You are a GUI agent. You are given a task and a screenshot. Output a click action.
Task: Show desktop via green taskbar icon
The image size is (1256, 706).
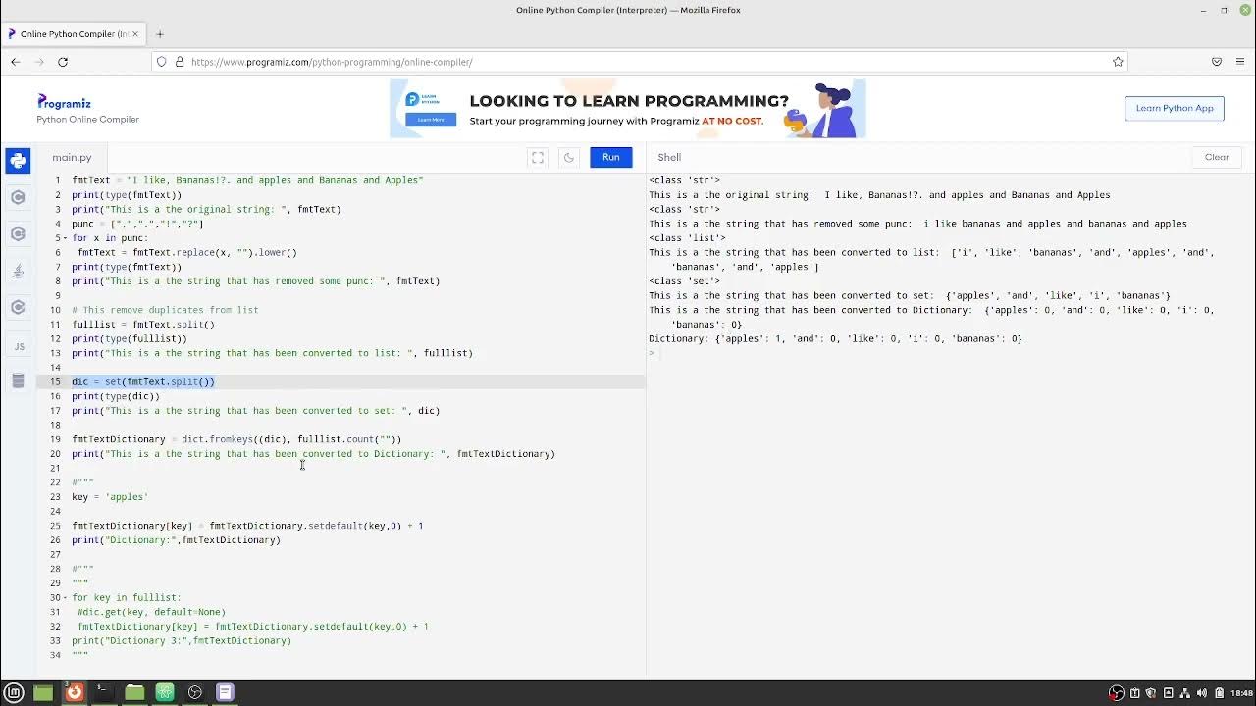[x=43, y=692]
